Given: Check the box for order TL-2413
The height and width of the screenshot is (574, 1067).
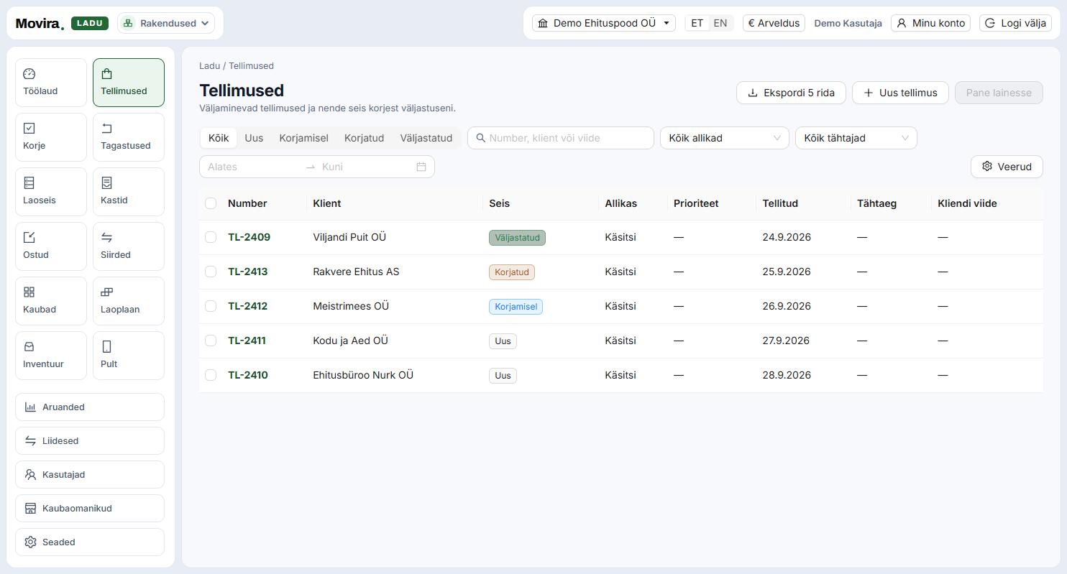Looking at the screenshot, I should [211, 272].
